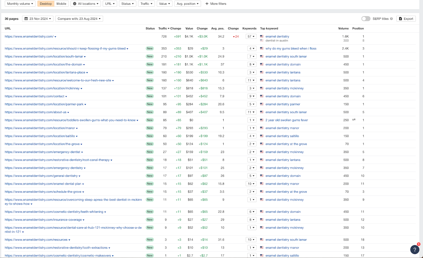423x258 pixels.
Task: Open the /emergency-dentist URL link
Action: (x=43, y=152)
